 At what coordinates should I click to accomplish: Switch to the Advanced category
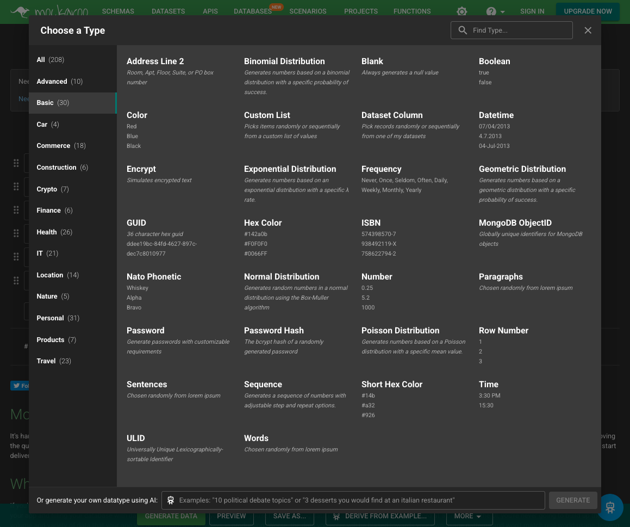tap(59, 82)
